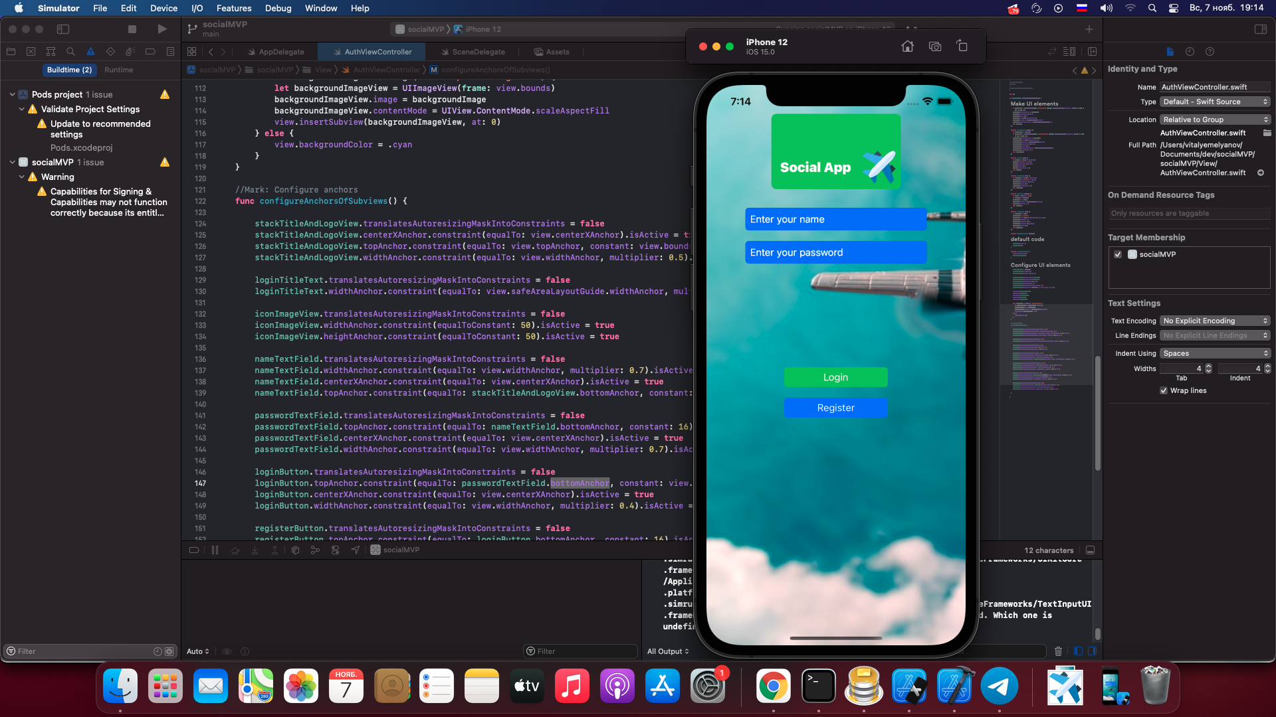
Task: Click Simulate Location arrow icon
Action: [x=356, y=550]
